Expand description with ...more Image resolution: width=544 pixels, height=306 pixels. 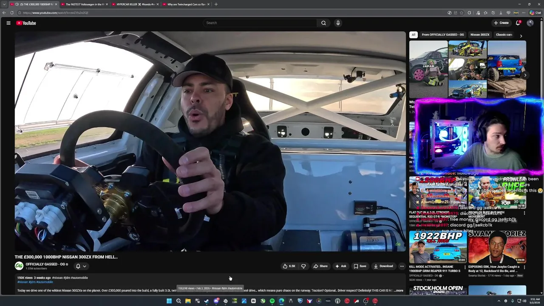pos(398,291)
